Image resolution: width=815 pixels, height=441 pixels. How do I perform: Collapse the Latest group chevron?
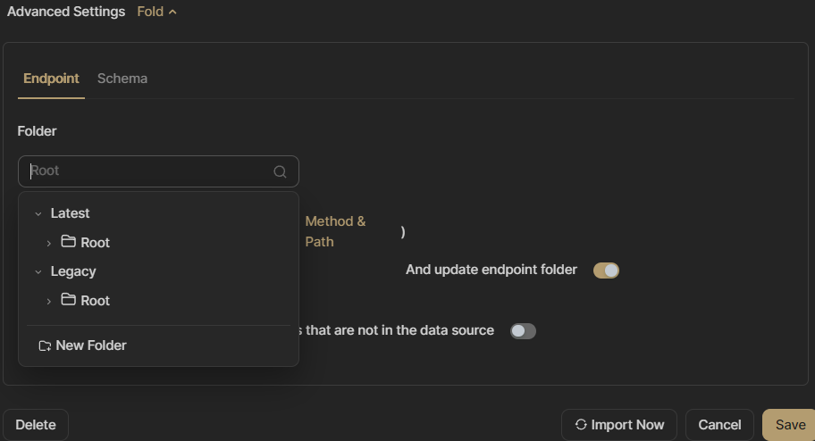38,213
